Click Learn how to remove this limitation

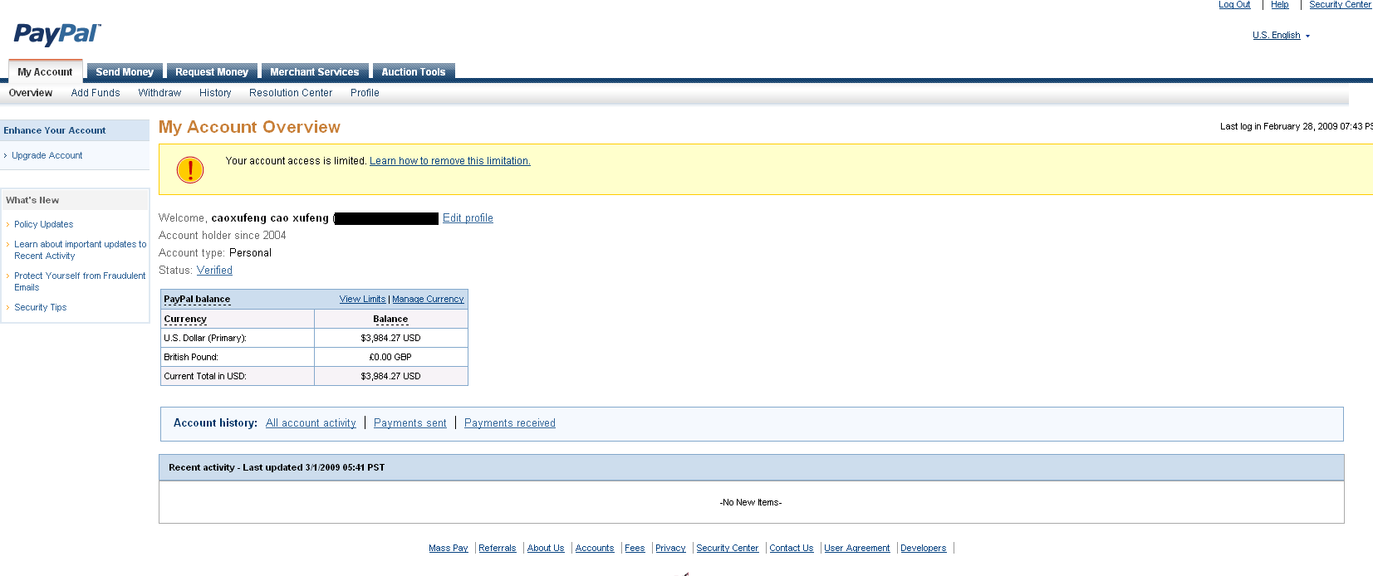tap(449, 161)
